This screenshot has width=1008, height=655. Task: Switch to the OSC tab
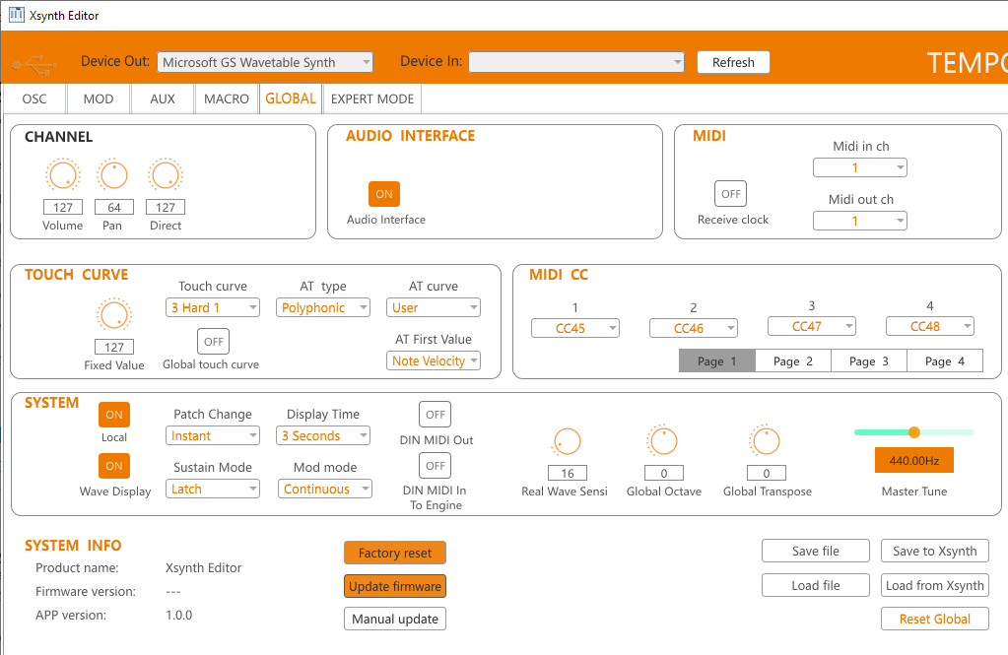pyautogui.click(x=34, y=99)
